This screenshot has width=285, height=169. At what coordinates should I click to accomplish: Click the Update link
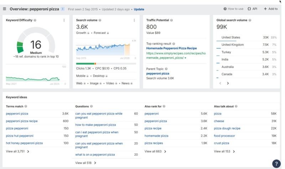tap(139, 9)
